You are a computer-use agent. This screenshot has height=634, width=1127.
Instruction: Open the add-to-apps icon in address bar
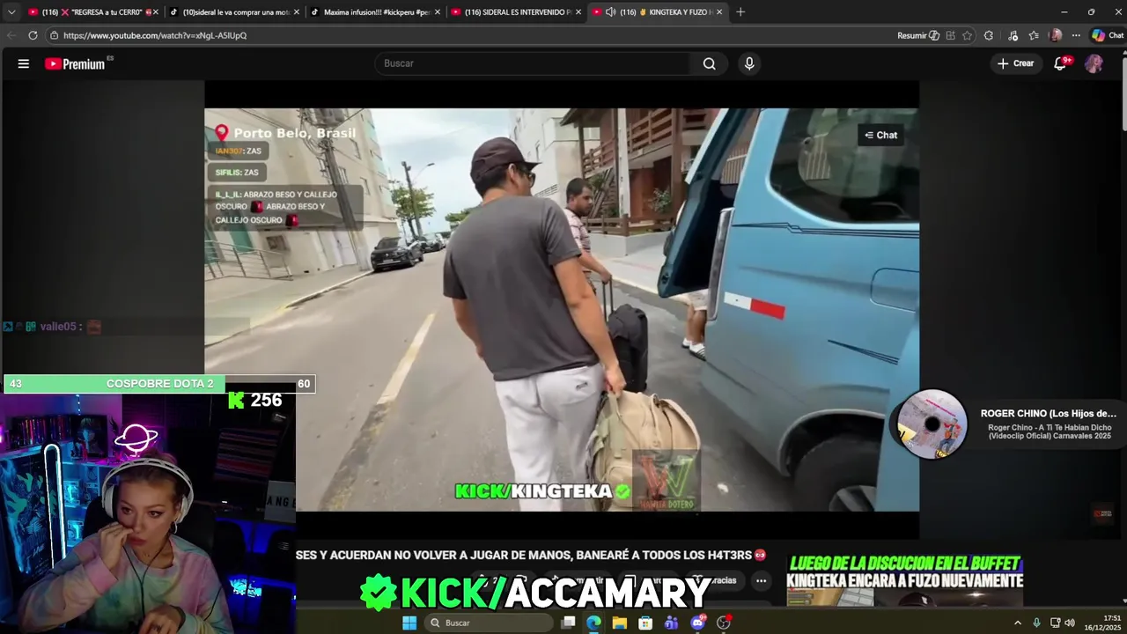(x=950, y=35)
